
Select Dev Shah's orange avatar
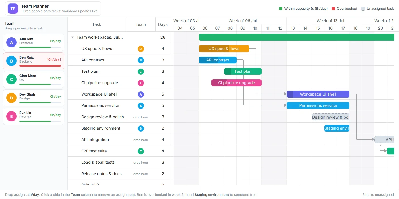(x=11, y=98)
